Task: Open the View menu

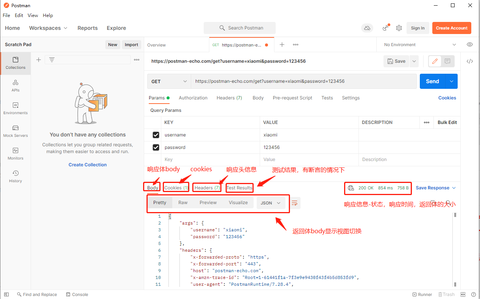Action: 33,15
